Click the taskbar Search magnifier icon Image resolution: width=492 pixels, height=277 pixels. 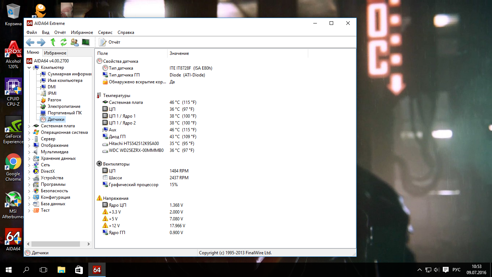click(x=26, y=270)
